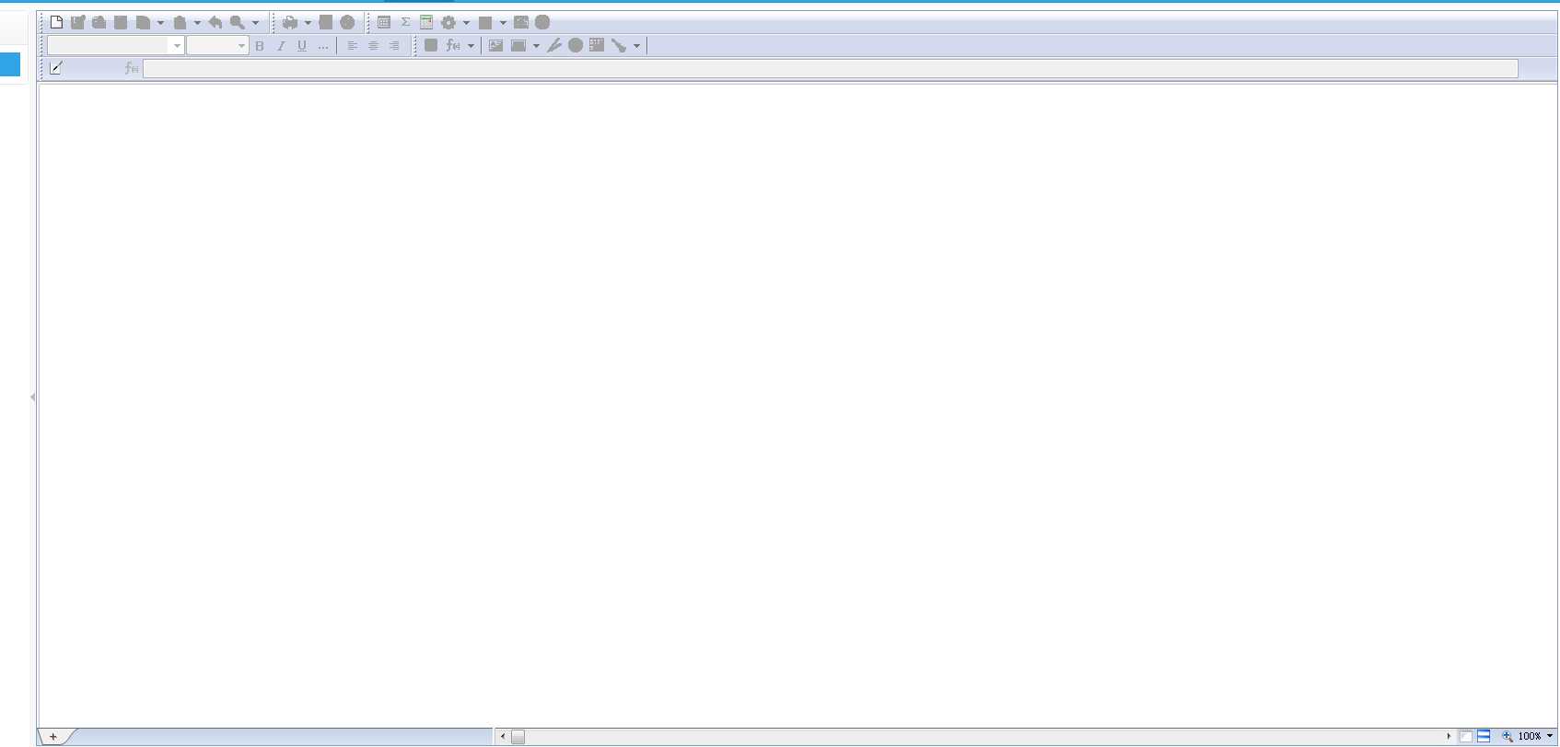Image resolution: width=1560 pixels, height=747 pixels.
Task: Open the 100% zoom dropdown
Action: point(1550,736)
